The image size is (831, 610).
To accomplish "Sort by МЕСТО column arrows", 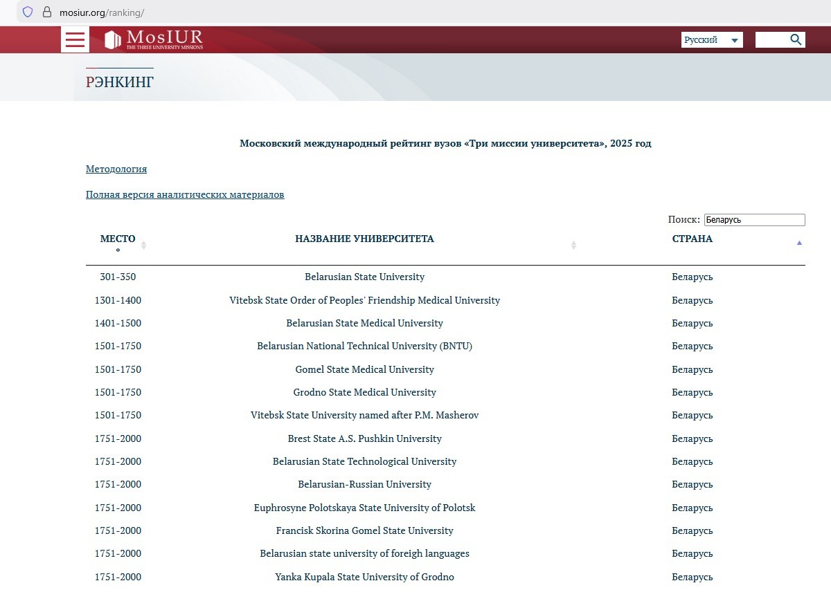I will pos(143,245).
